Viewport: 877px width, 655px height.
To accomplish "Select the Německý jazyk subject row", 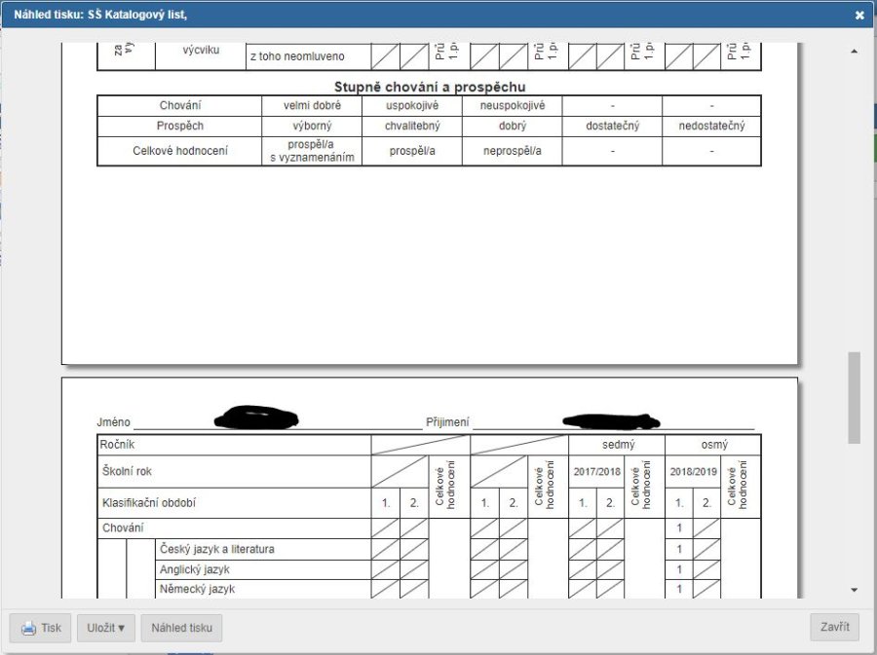I will click(196, 589).
